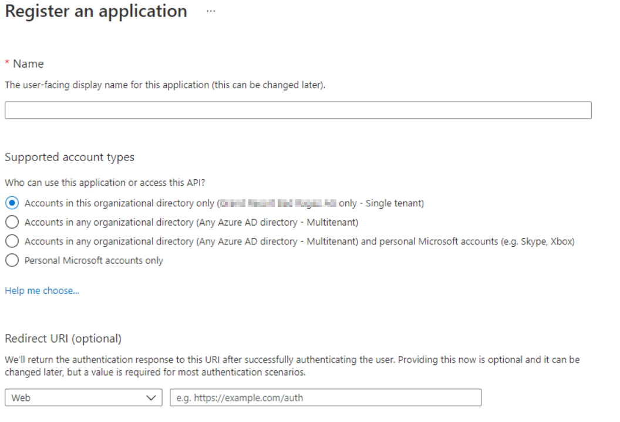This screenshot has height=422, width=620.
Task: Select "Personal Microsoft accounts only"
Action: coord(11,260)
